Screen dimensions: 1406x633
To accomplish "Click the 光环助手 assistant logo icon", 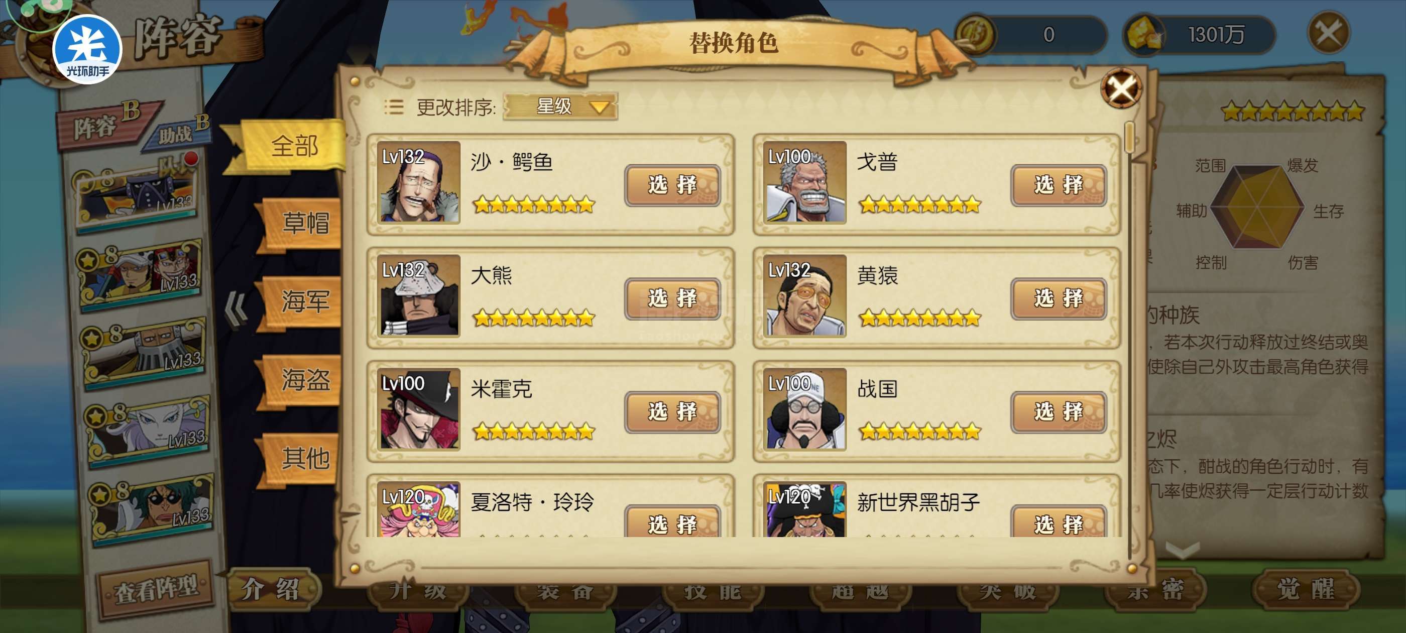I will (87, 49).
